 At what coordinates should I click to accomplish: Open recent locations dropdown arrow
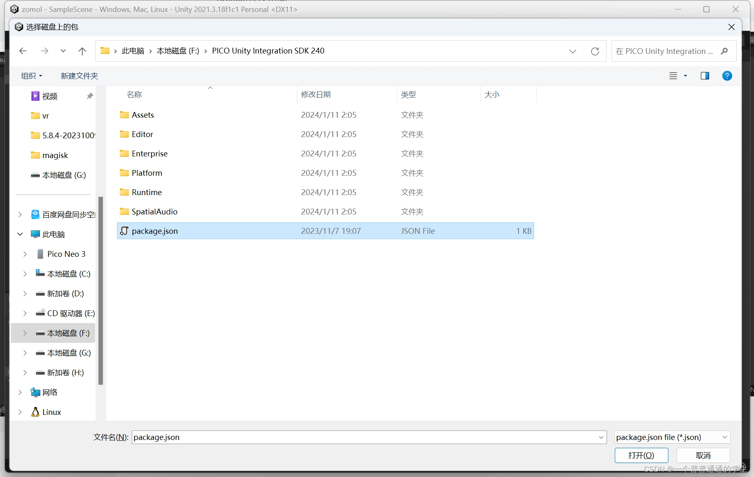[x=63, y=51]
